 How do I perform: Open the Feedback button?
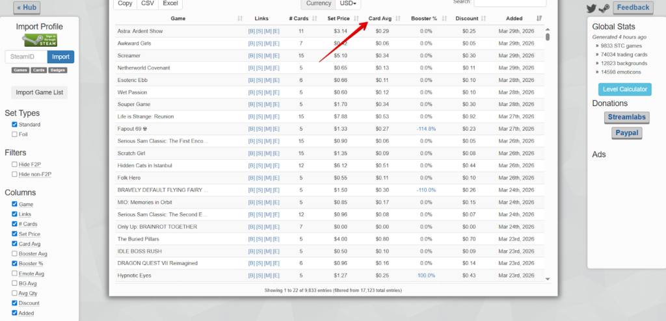point(633,8)
